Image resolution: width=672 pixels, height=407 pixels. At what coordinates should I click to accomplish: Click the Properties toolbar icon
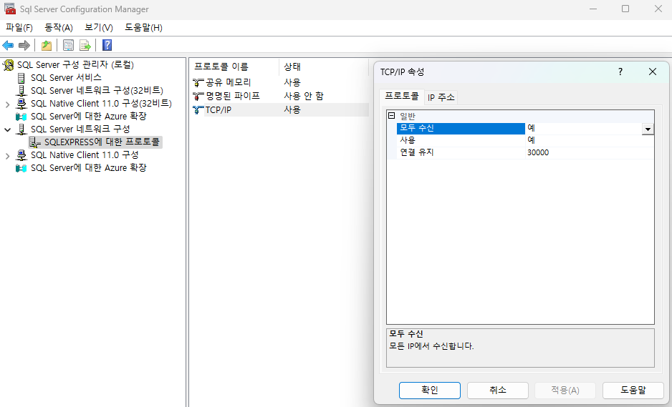coord(68,45)
